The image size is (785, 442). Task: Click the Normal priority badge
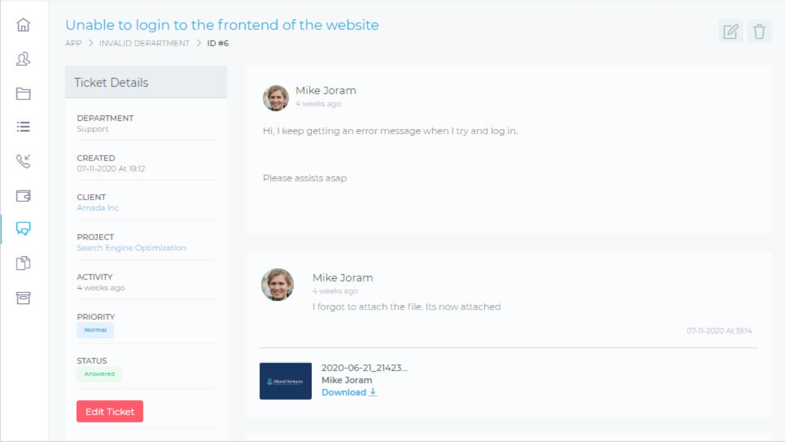point(95,330)
